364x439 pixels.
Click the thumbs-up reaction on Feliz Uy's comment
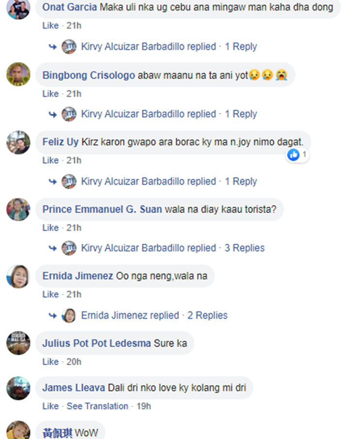point(294,155)
